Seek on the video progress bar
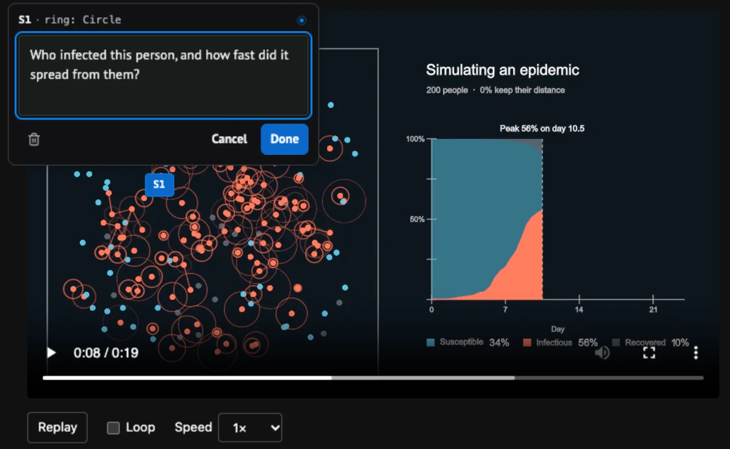This screenshot has height=449, width=730. pos(373,378)
